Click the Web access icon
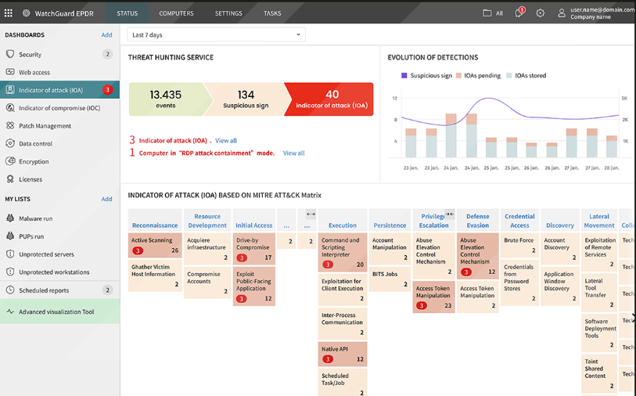Screen dimensions: 636x396 (x=10, y=72)
